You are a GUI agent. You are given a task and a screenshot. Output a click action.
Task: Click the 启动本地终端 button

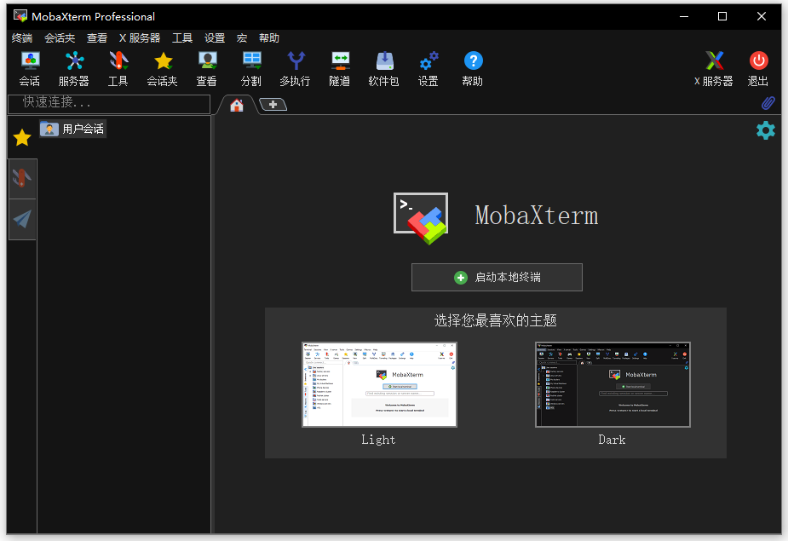tap(497, 277)
